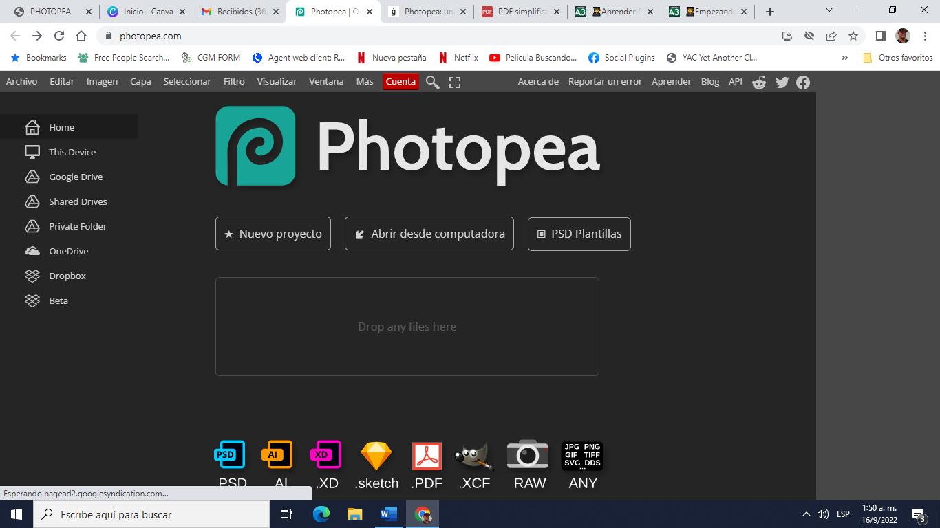The image size is (940, 528).
Task: Click the Photopea teal logo
Action: click(x=255, y=146)
